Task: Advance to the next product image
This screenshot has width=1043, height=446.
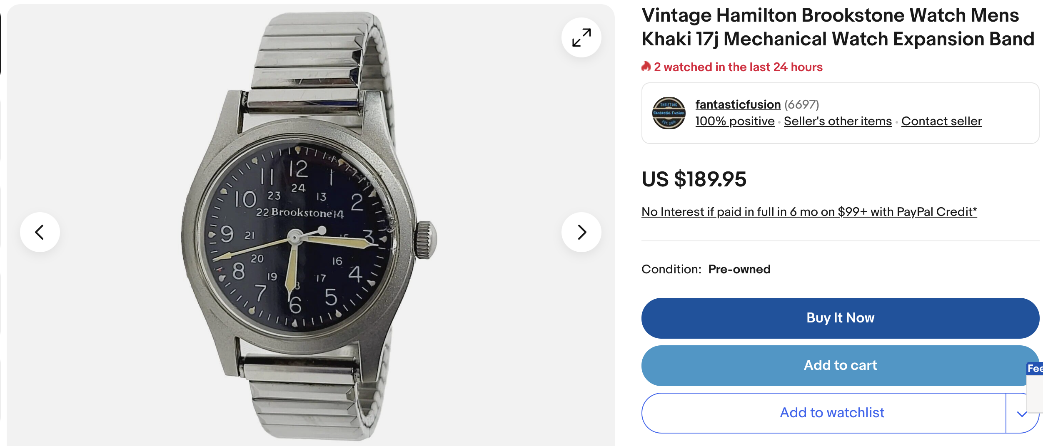Action: tap(581, 232)
